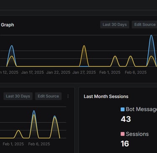The height and width of the screenshot is (153, 157).
Task: Click Feb 1, 2025 label in top graph
Action: click(x=110, y=73)
